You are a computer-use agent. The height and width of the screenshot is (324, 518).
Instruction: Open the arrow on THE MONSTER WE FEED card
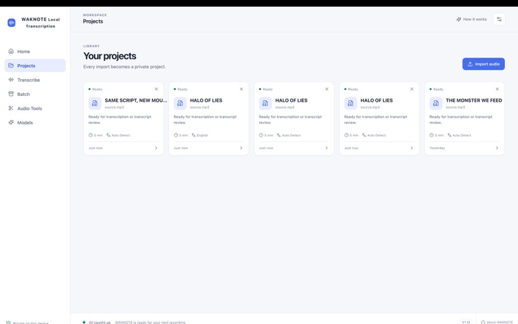(x=497, y=148)
